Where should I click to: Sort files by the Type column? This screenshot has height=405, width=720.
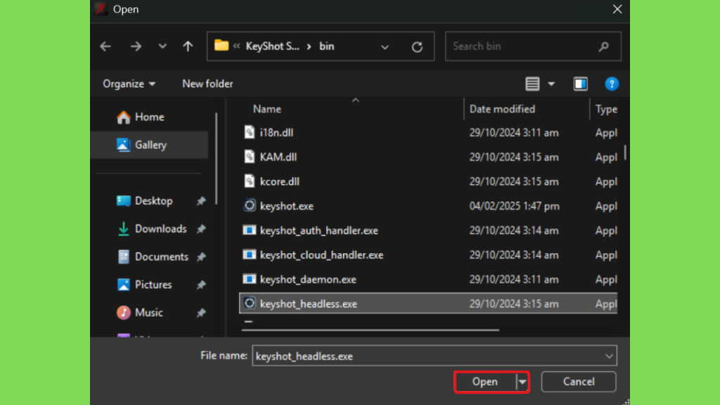[605, 109]
